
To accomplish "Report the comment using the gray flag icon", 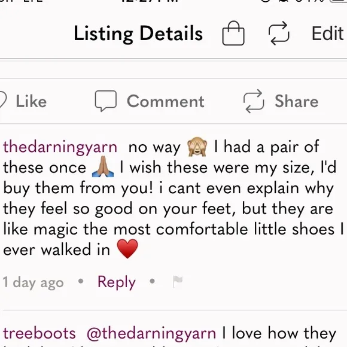I will [178, 282].
